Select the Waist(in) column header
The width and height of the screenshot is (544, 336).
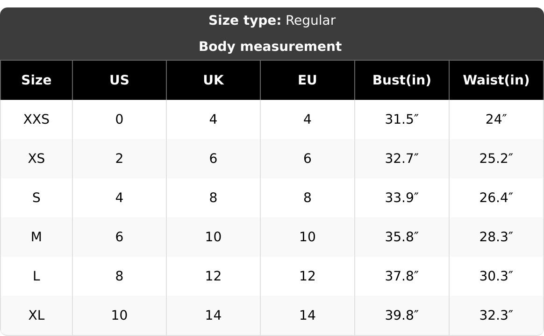496,80
